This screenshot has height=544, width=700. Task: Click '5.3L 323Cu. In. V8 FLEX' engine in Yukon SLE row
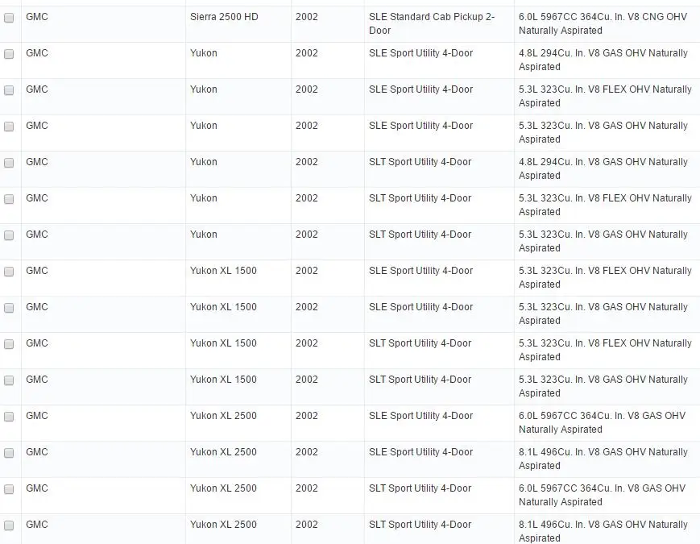pyautogui.click(x=606, y=96)
